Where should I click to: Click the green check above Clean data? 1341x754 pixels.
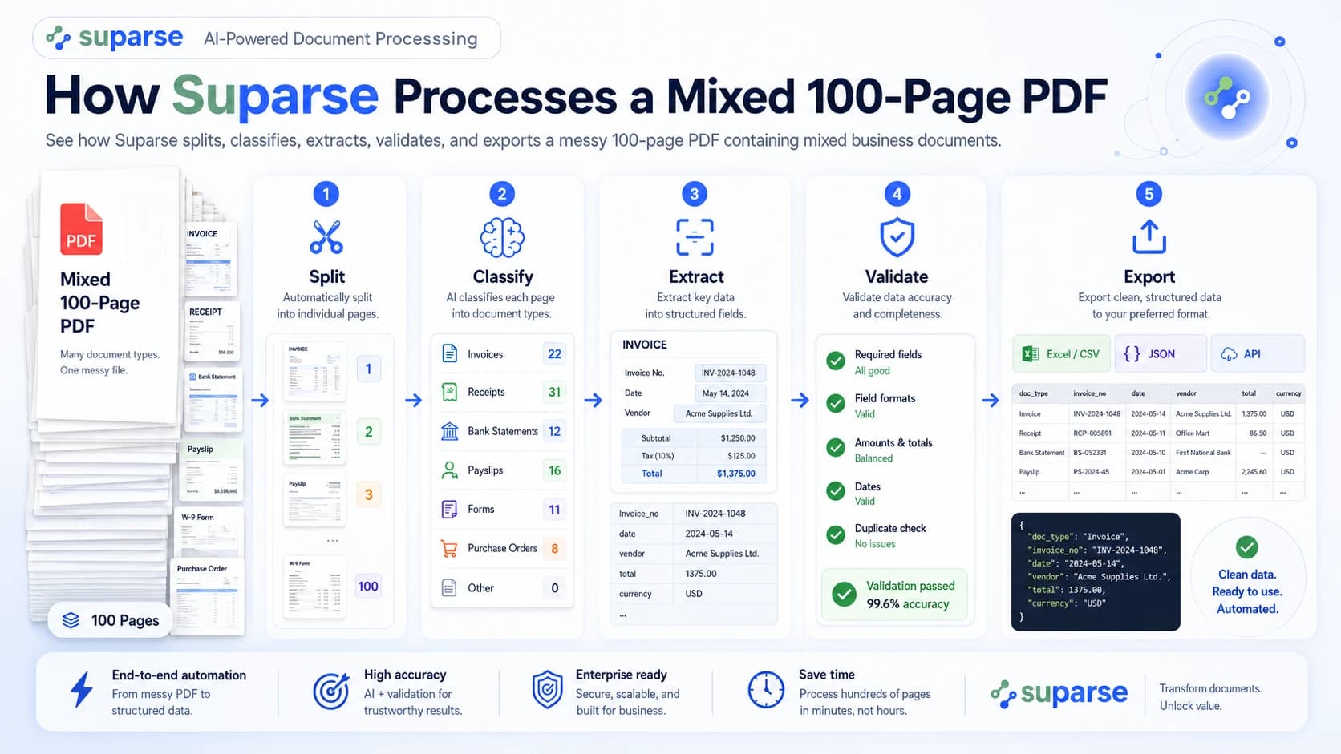click(1246, 547)
